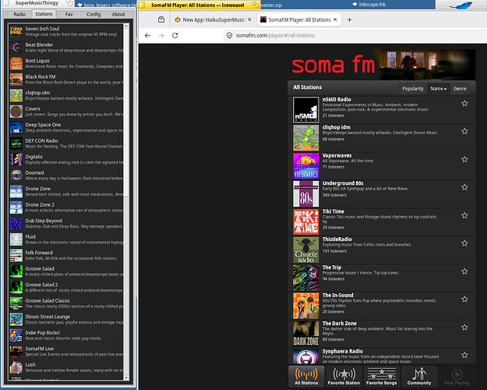Open The In-Sound station title

(337, 296)
